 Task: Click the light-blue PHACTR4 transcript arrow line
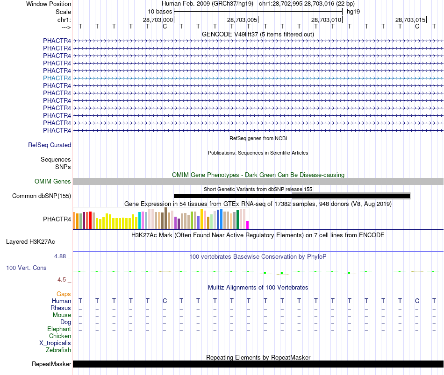[x=258, y=78]
